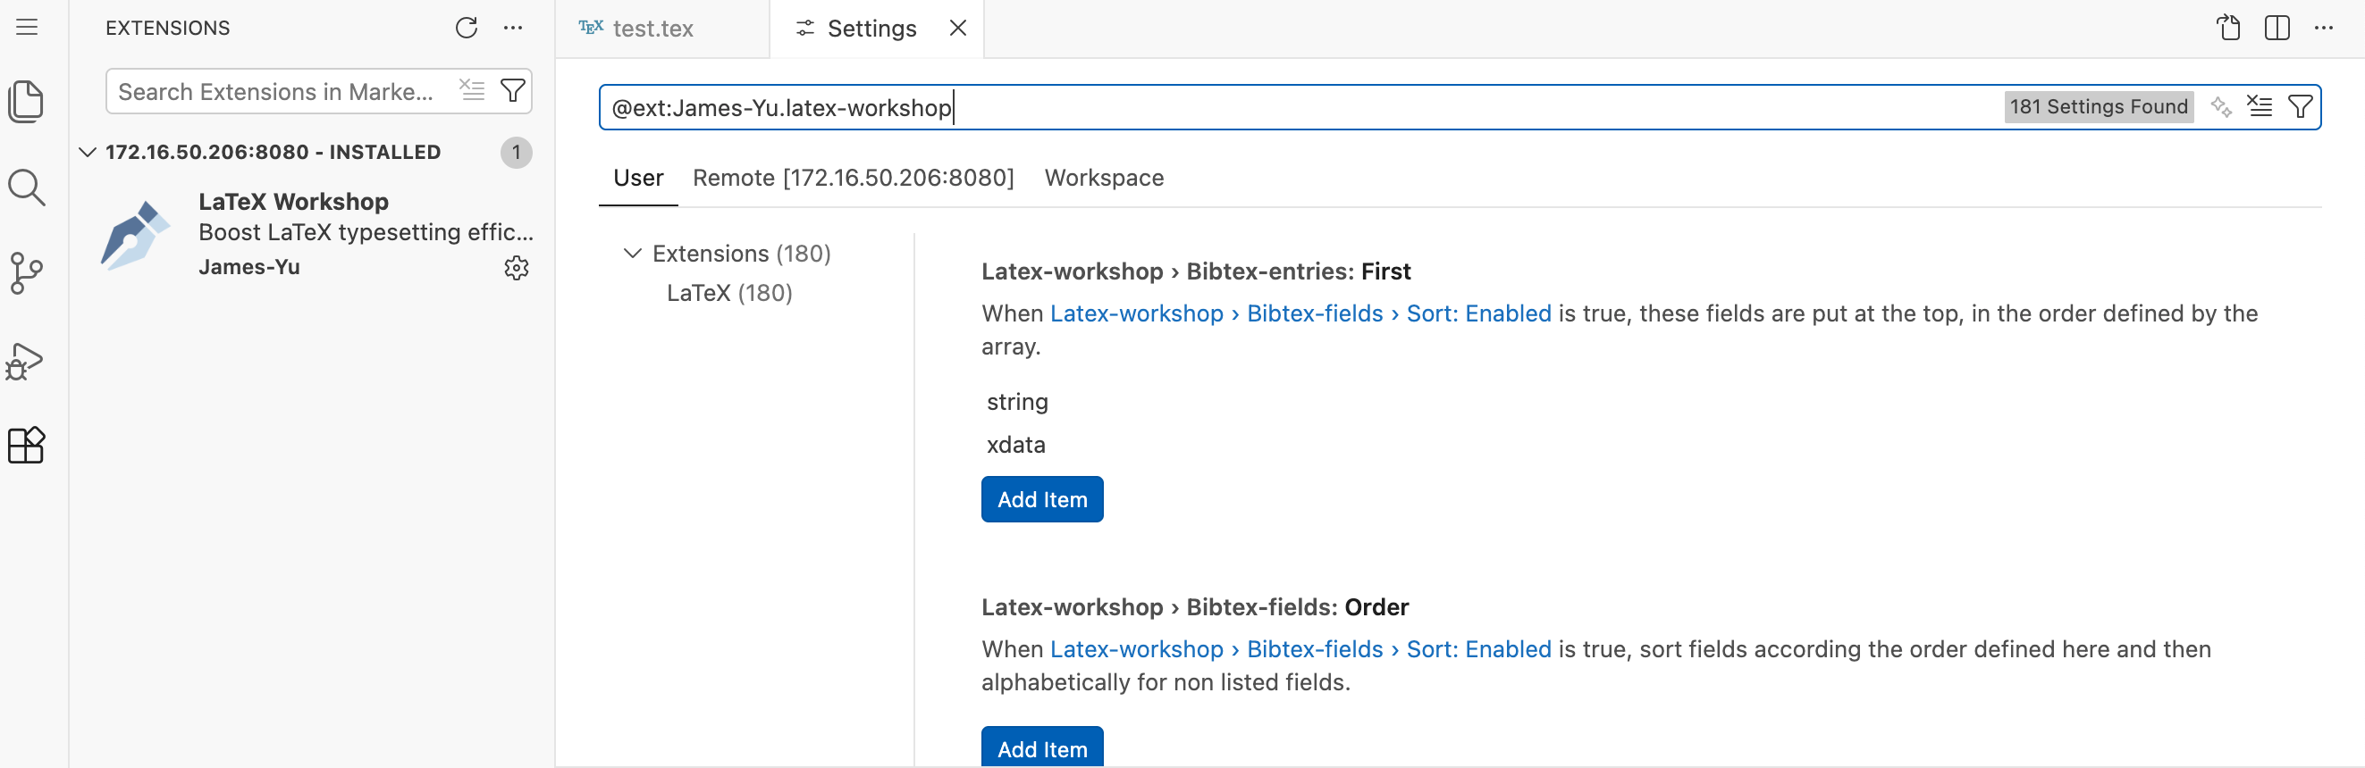Image resolution: width=2365 pixels, height=768 pixels.
Task: Switch to Remote [172.16.50.206:8080] settings scope
Action: click(853, 177)
